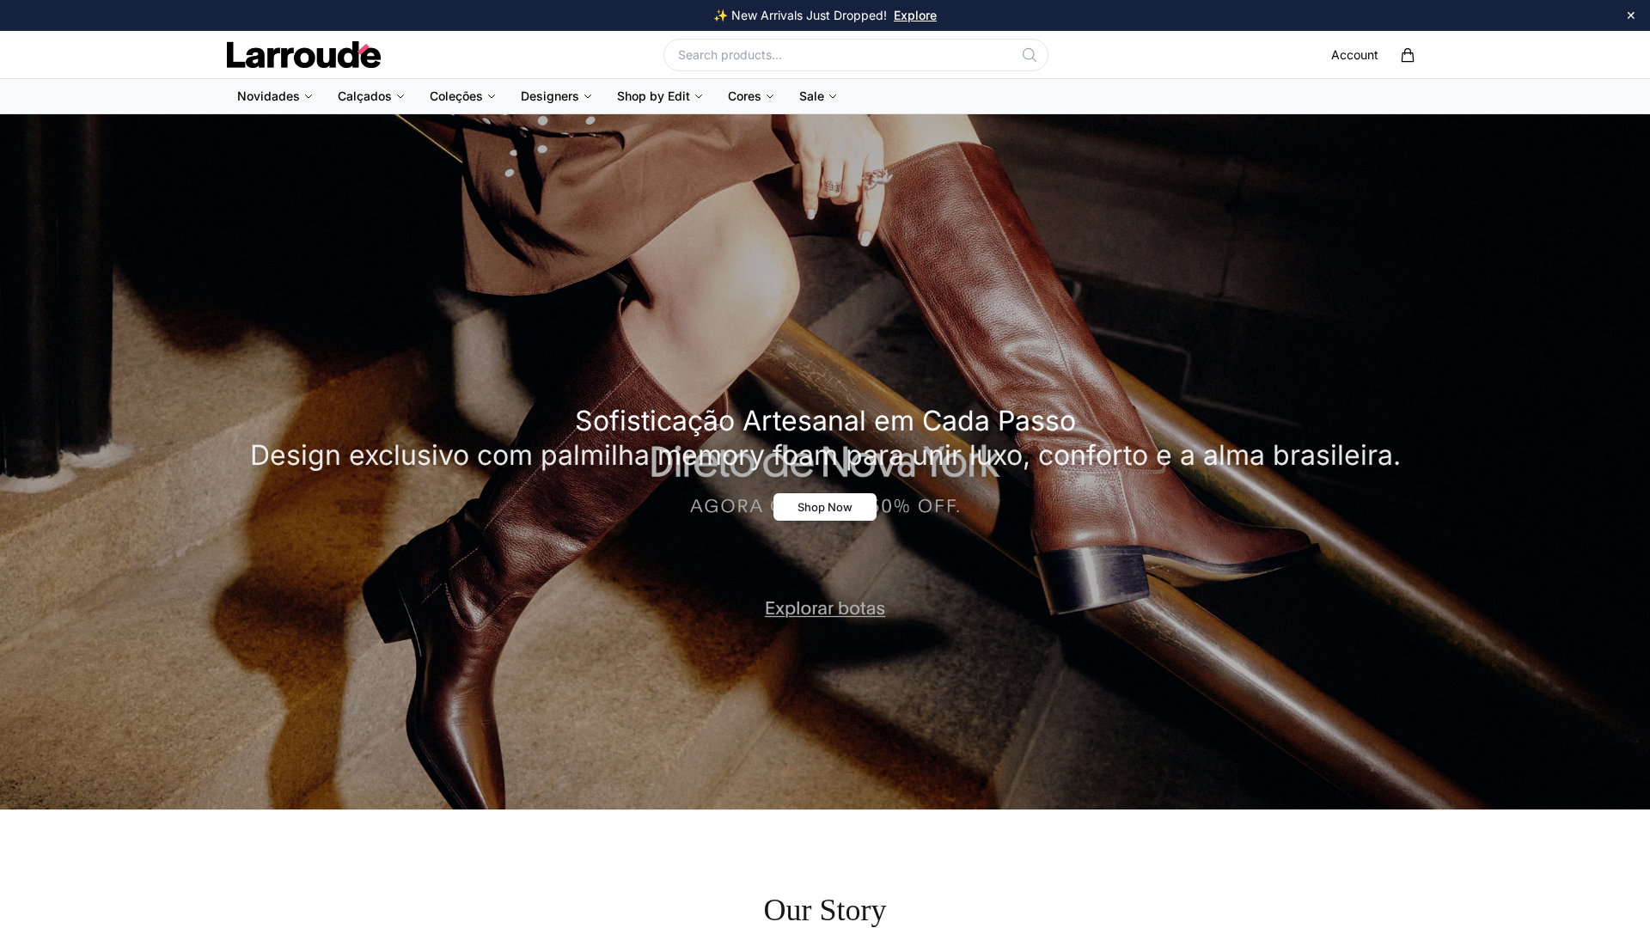This screenshot has height=928, width=1650.
Task: Dismiss the announcement banner with X
Action: (x=1630, y=15)
